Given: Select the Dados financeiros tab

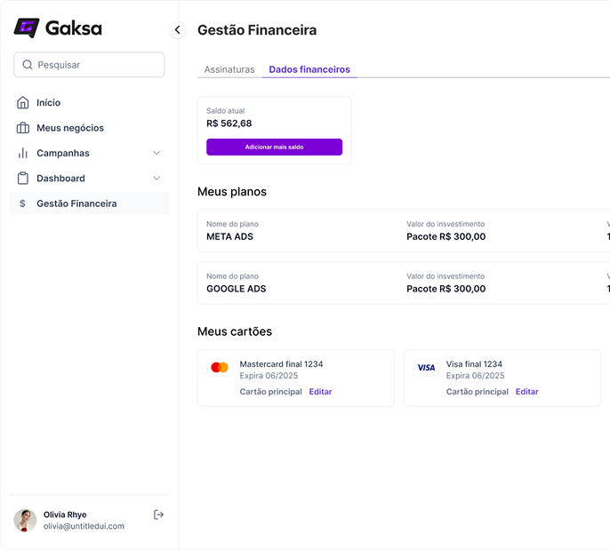Looking at the screenshot, I should point(309,69).
